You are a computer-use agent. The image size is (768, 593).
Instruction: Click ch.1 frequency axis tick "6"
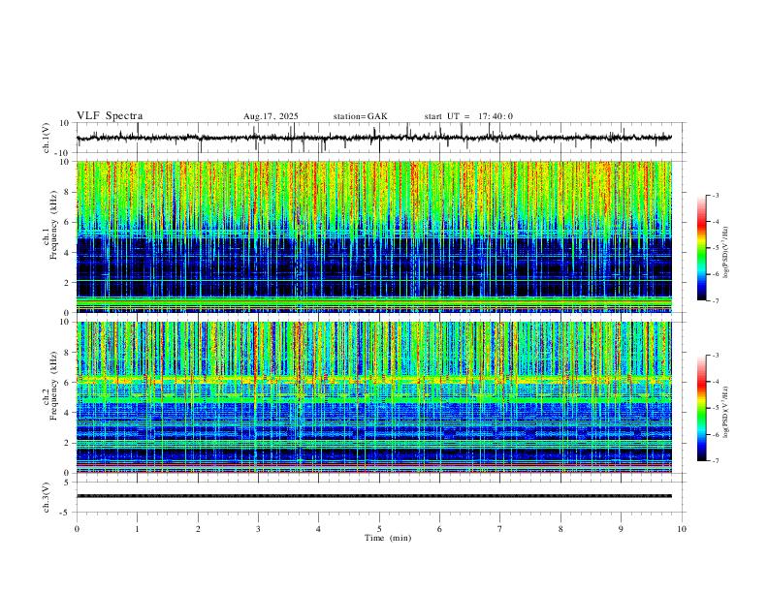point(68,222)
